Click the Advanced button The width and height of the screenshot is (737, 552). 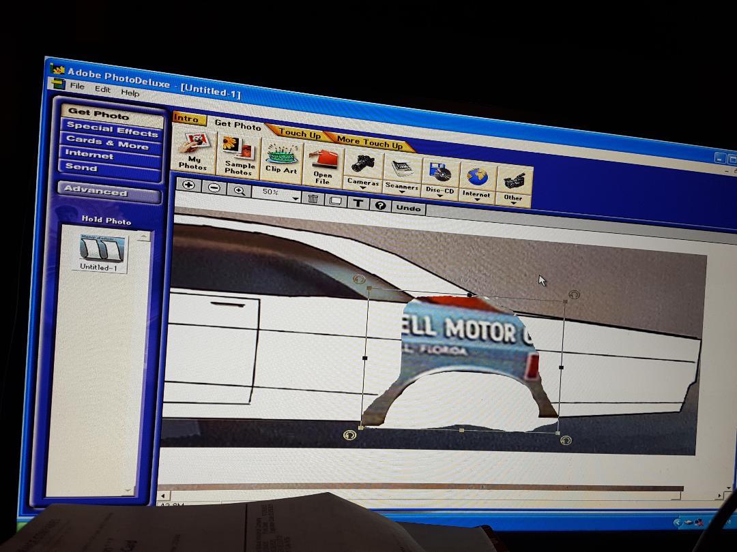coord(109,191)
